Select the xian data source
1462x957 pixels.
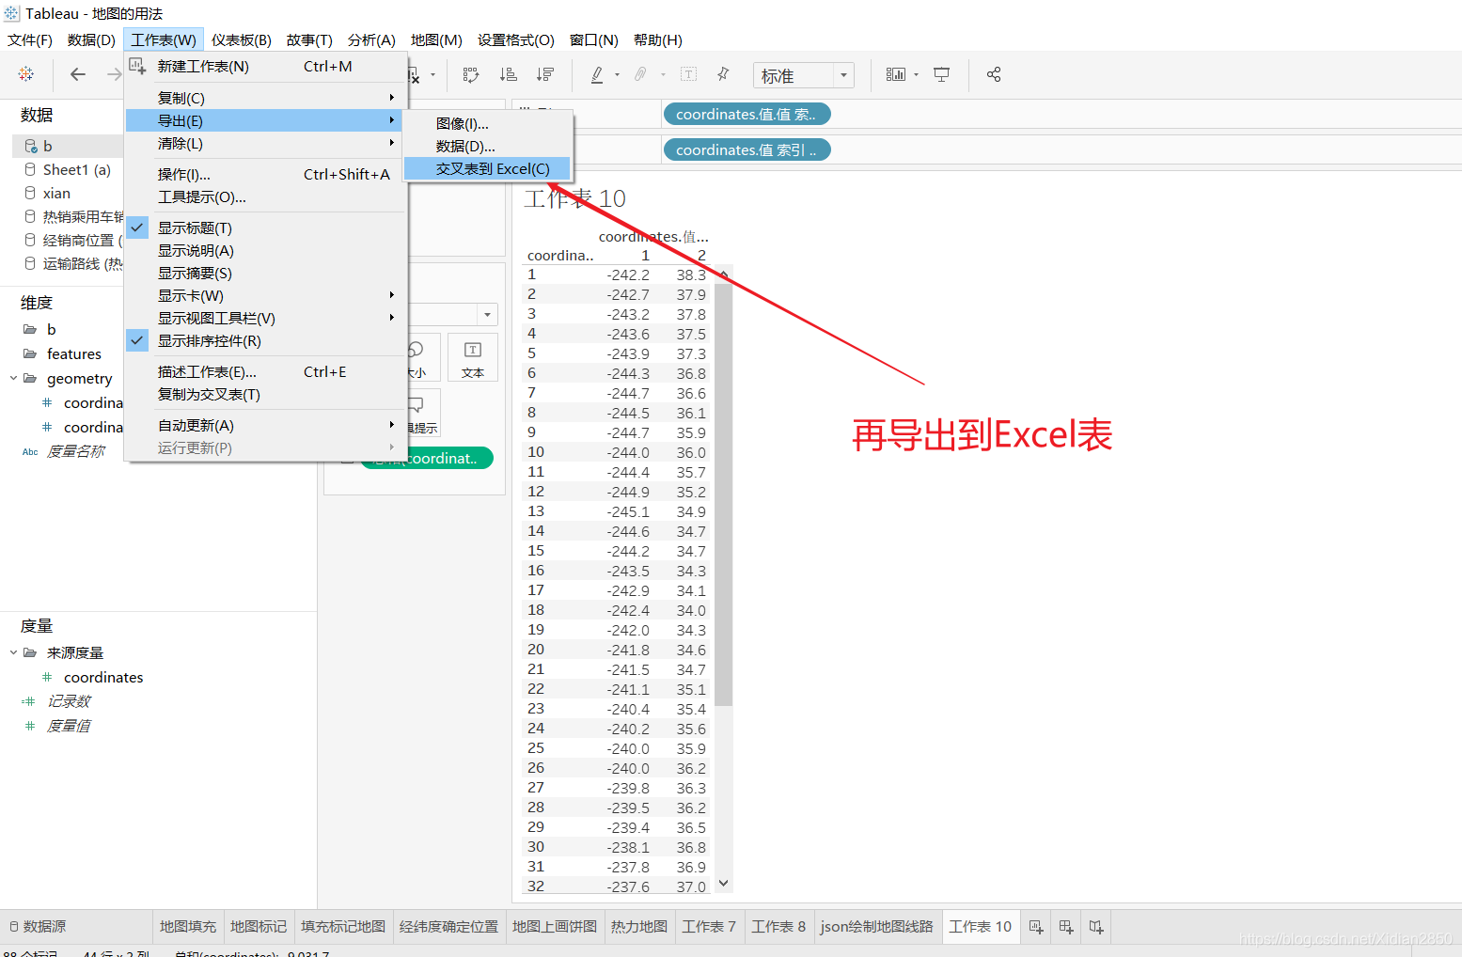tap(56, 193)
